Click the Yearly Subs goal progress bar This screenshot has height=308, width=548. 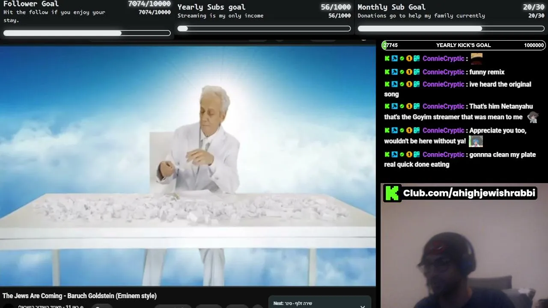[x=264, y=29]
